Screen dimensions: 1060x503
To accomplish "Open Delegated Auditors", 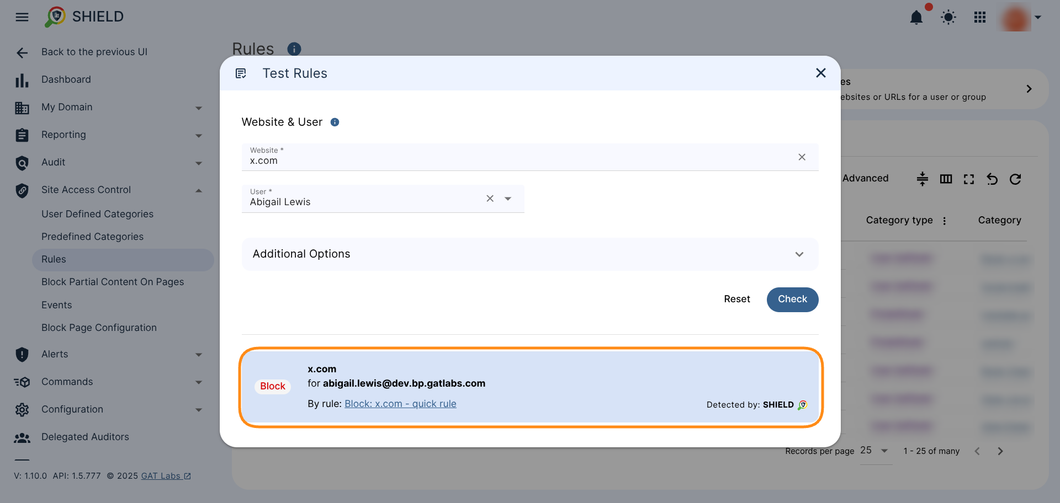I will 85,437.
